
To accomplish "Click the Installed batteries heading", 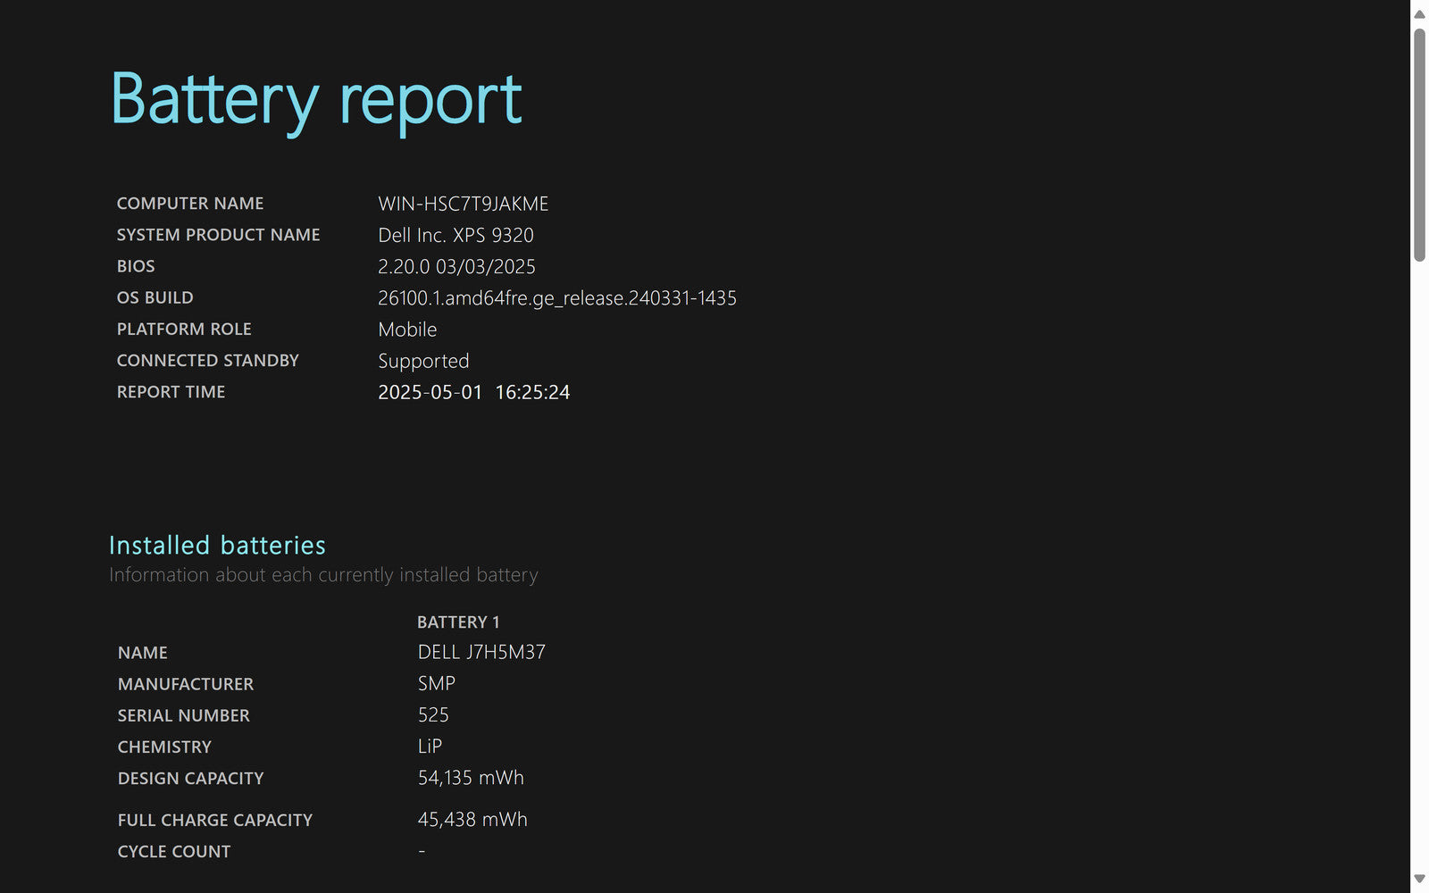I will click(x=217, y=545).
